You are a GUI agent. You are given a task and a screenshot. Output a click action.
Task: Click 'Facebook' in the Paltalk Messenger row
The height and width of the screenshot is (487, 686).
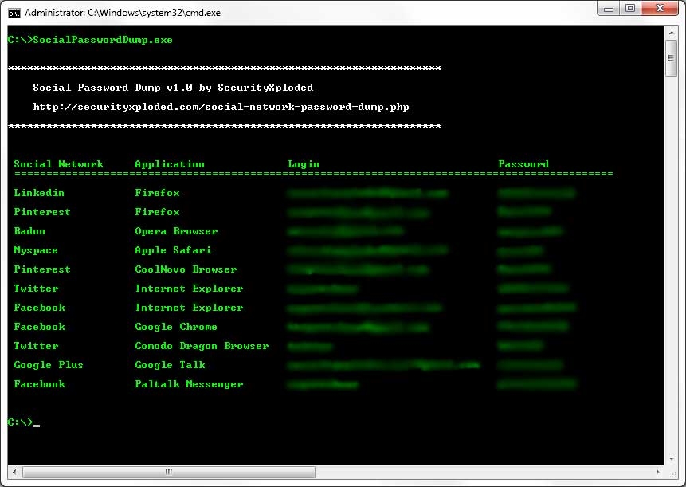tap(39, 384)
